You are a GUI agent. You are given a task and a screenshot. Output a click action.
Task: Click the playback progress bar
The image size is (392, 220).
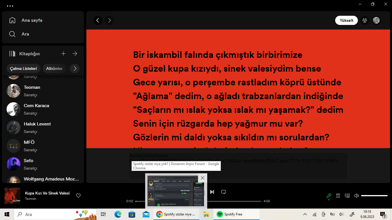click(x=198, y=201)
